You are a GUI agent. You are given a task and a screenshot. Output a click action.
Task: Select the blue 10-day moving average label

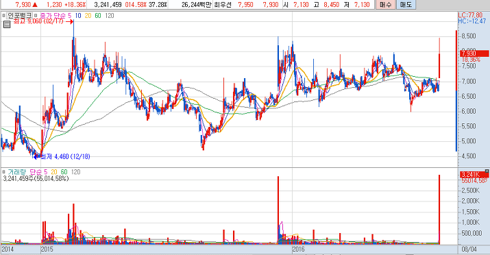pyautogui.click(x=78, y=15)
